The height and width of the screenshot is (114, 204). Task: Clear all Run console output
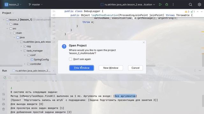coord(4,109)
